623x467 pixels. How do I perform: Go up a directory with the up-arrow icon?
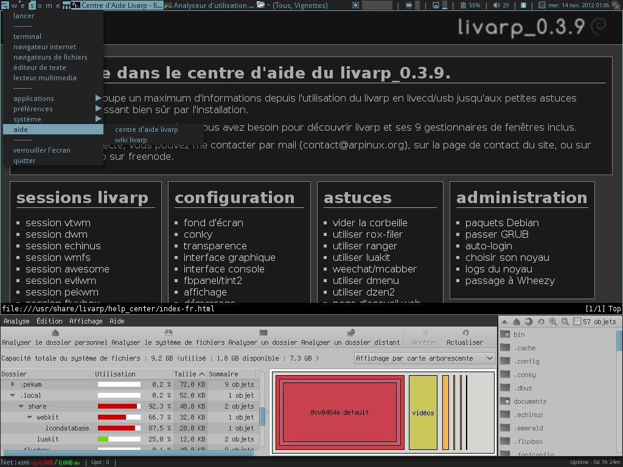point(504,322)
